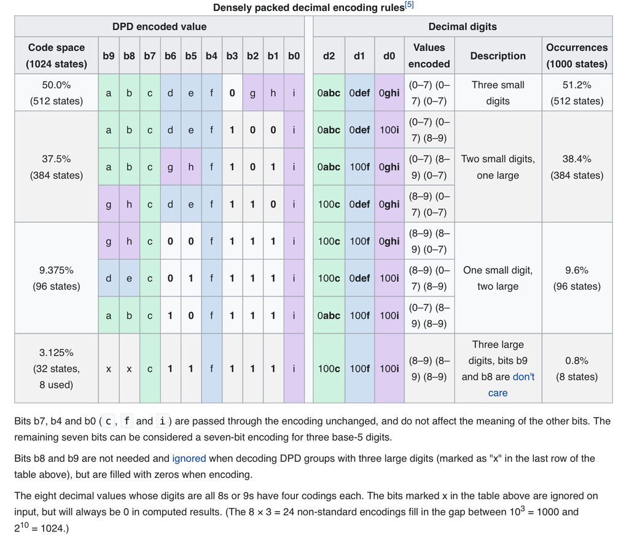629x535 pixels.
Task: Select the "37.5% (384 states)" code space cell
Action: [56, 167]
